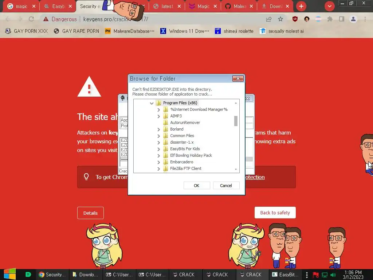Click the network monitor tray icon
Screen dimensions: 373x280
point(325,275)
